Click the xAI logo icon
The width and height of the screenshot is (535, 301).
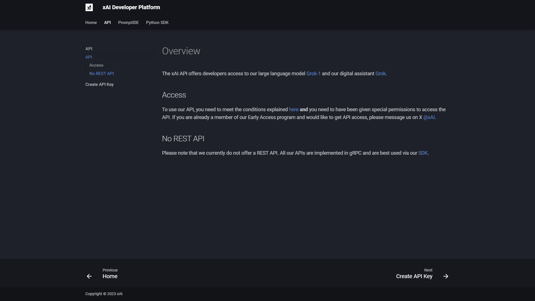(x=89, y=8)
